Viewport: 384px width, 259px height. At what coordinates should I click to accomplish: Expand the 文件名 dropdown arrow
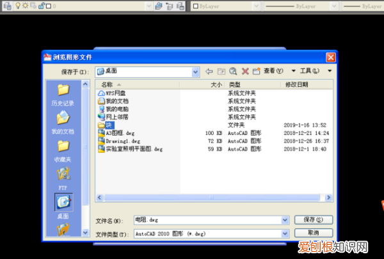tap(285, 220)
